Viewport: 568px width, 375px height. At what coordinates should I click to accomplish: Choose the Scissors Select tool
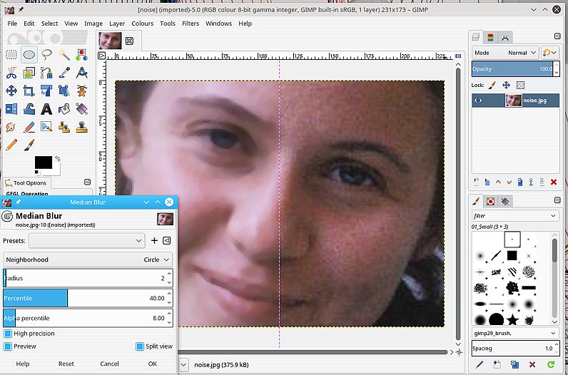coord(12,73)
